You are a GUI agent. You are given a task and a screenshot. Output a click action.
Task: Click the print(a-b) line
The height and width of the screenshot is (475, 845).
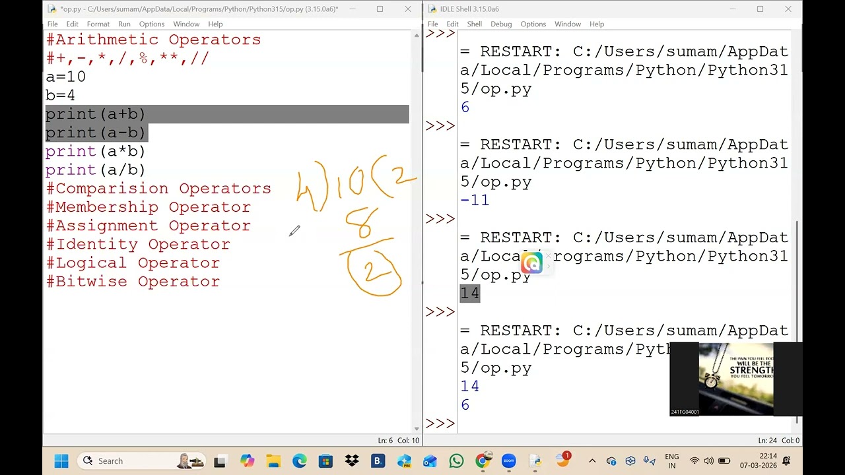[x=96, y=133]
